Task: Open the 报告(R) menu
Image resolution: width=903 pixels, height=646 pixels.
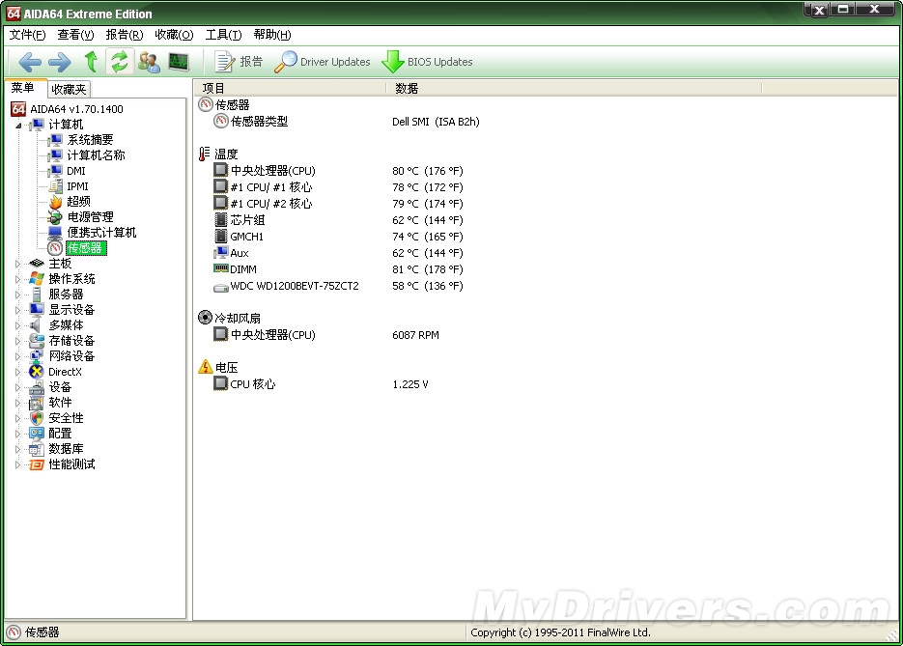Action: click(x=125, y=35)
